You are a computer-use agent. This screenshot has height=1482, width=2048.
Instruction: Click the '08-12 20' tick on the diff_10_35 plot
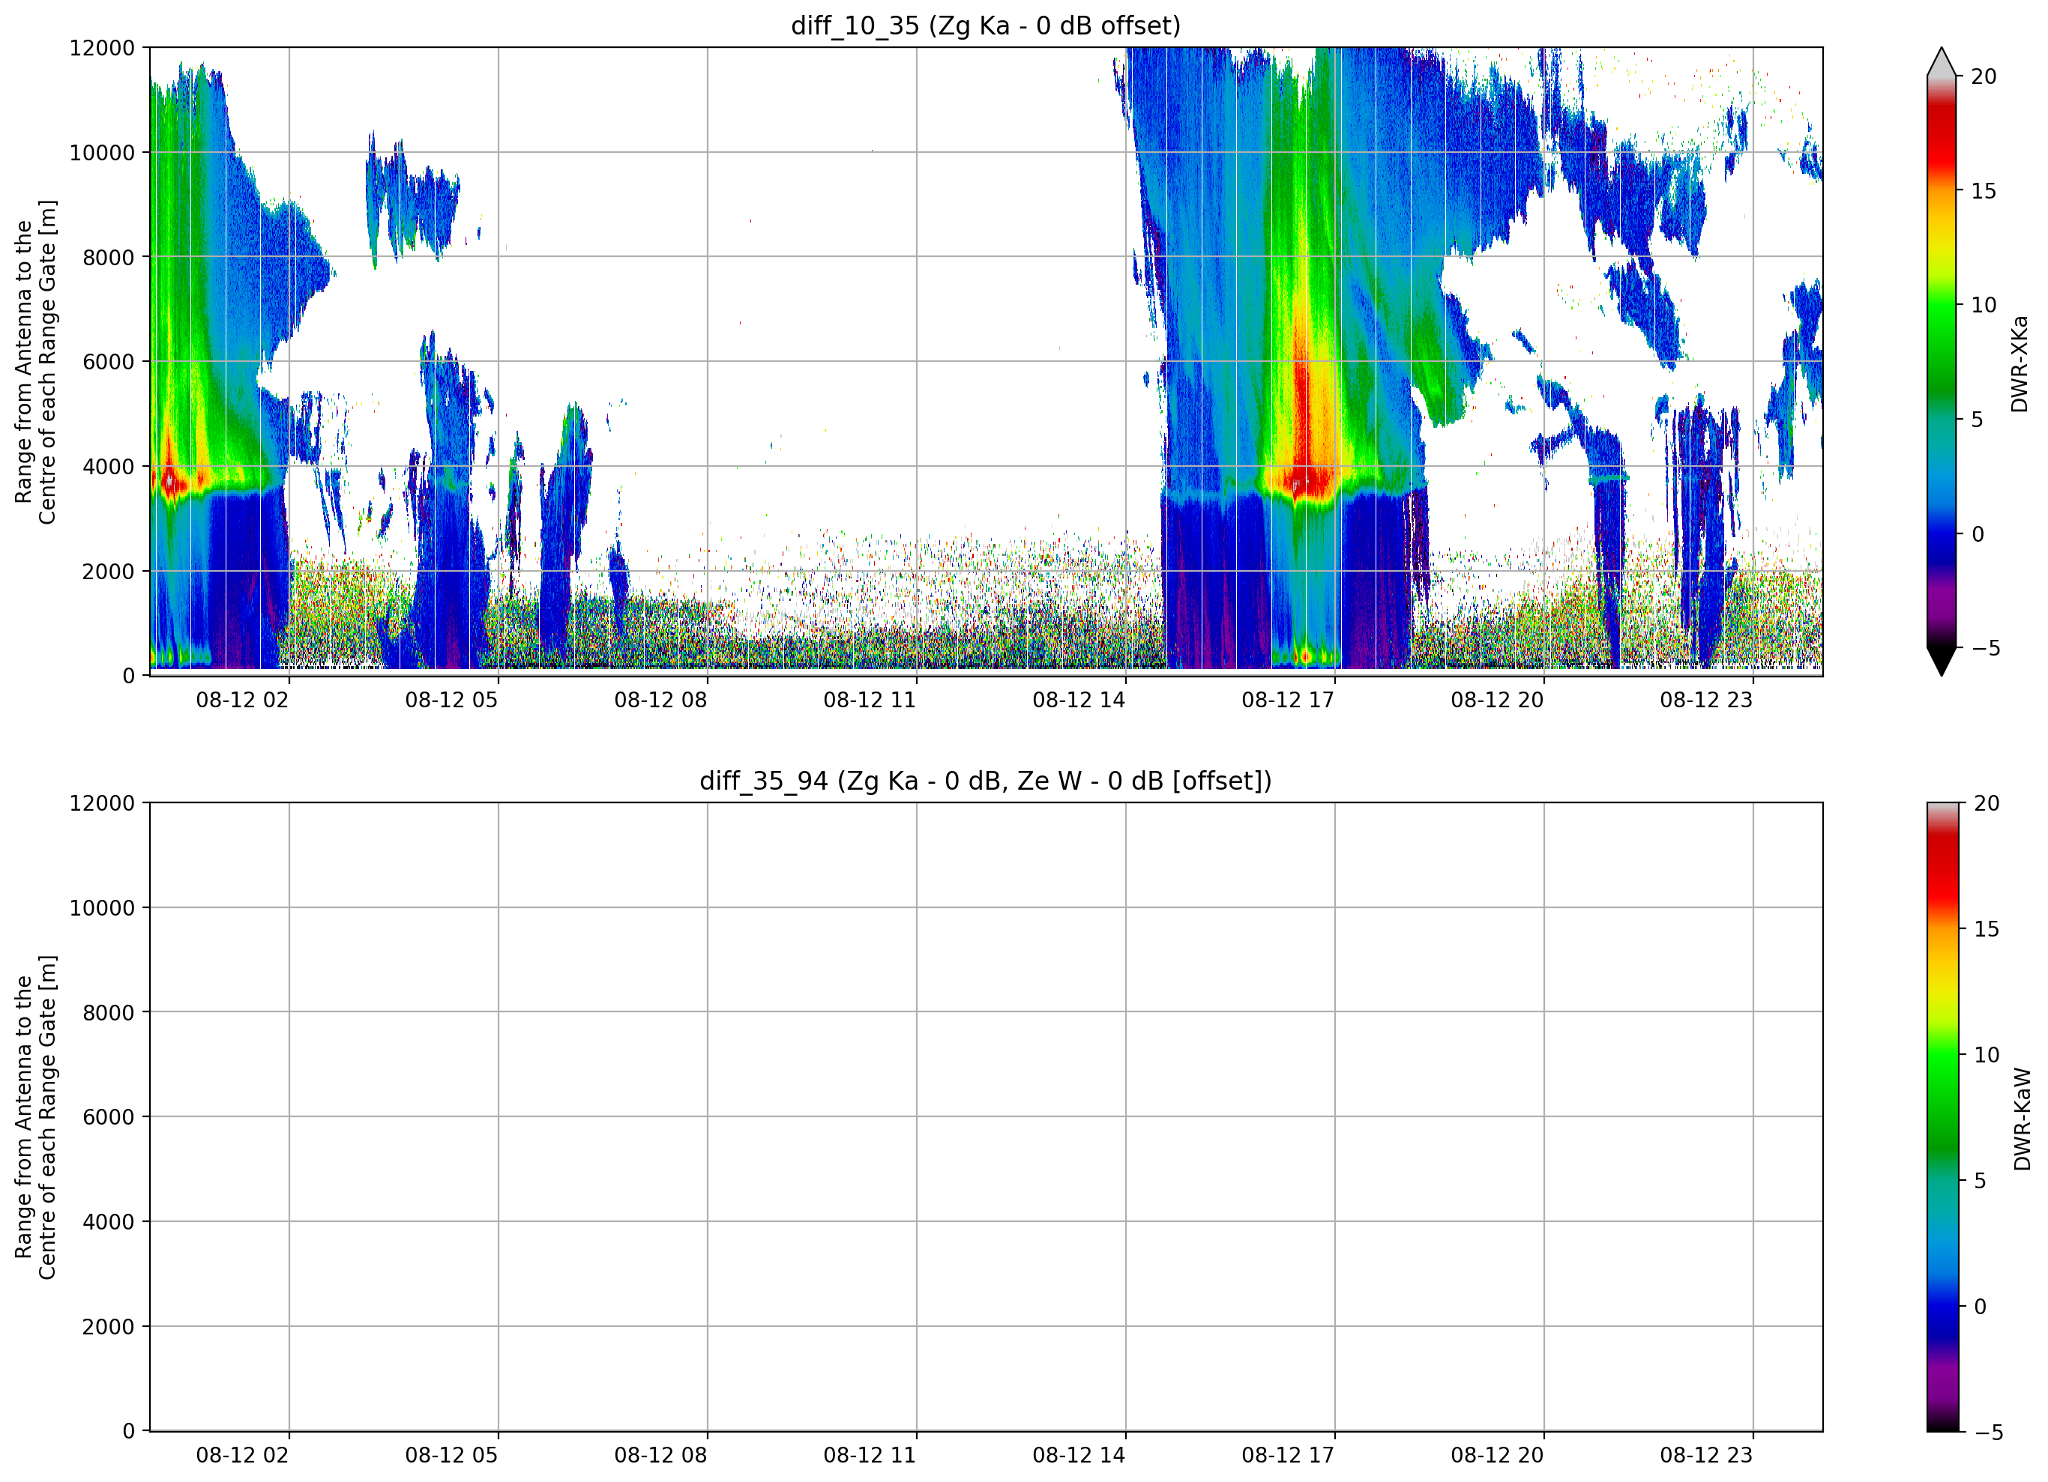(1497, 701)
